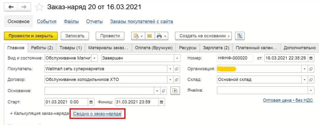Open Оптовая цена • без НДС link
Viewport: 319px width, 125px height.
pyautogui.click(x=288, y=100)
